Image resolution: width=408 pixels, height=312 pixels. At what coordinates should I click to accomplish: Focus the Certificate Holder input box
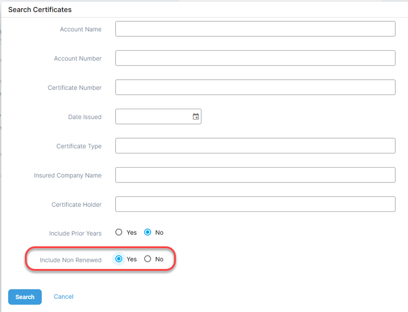coord(255,204)
